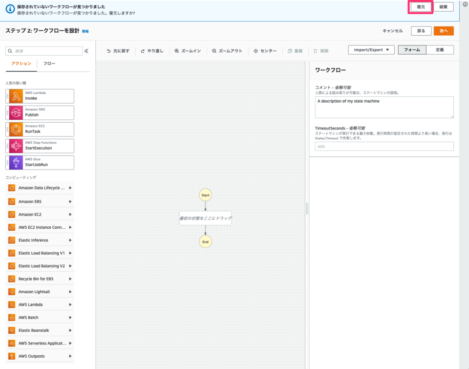469x369 pixels.
Task: Click the Elastic Inference service icon
Action: (x=12, y=240)
